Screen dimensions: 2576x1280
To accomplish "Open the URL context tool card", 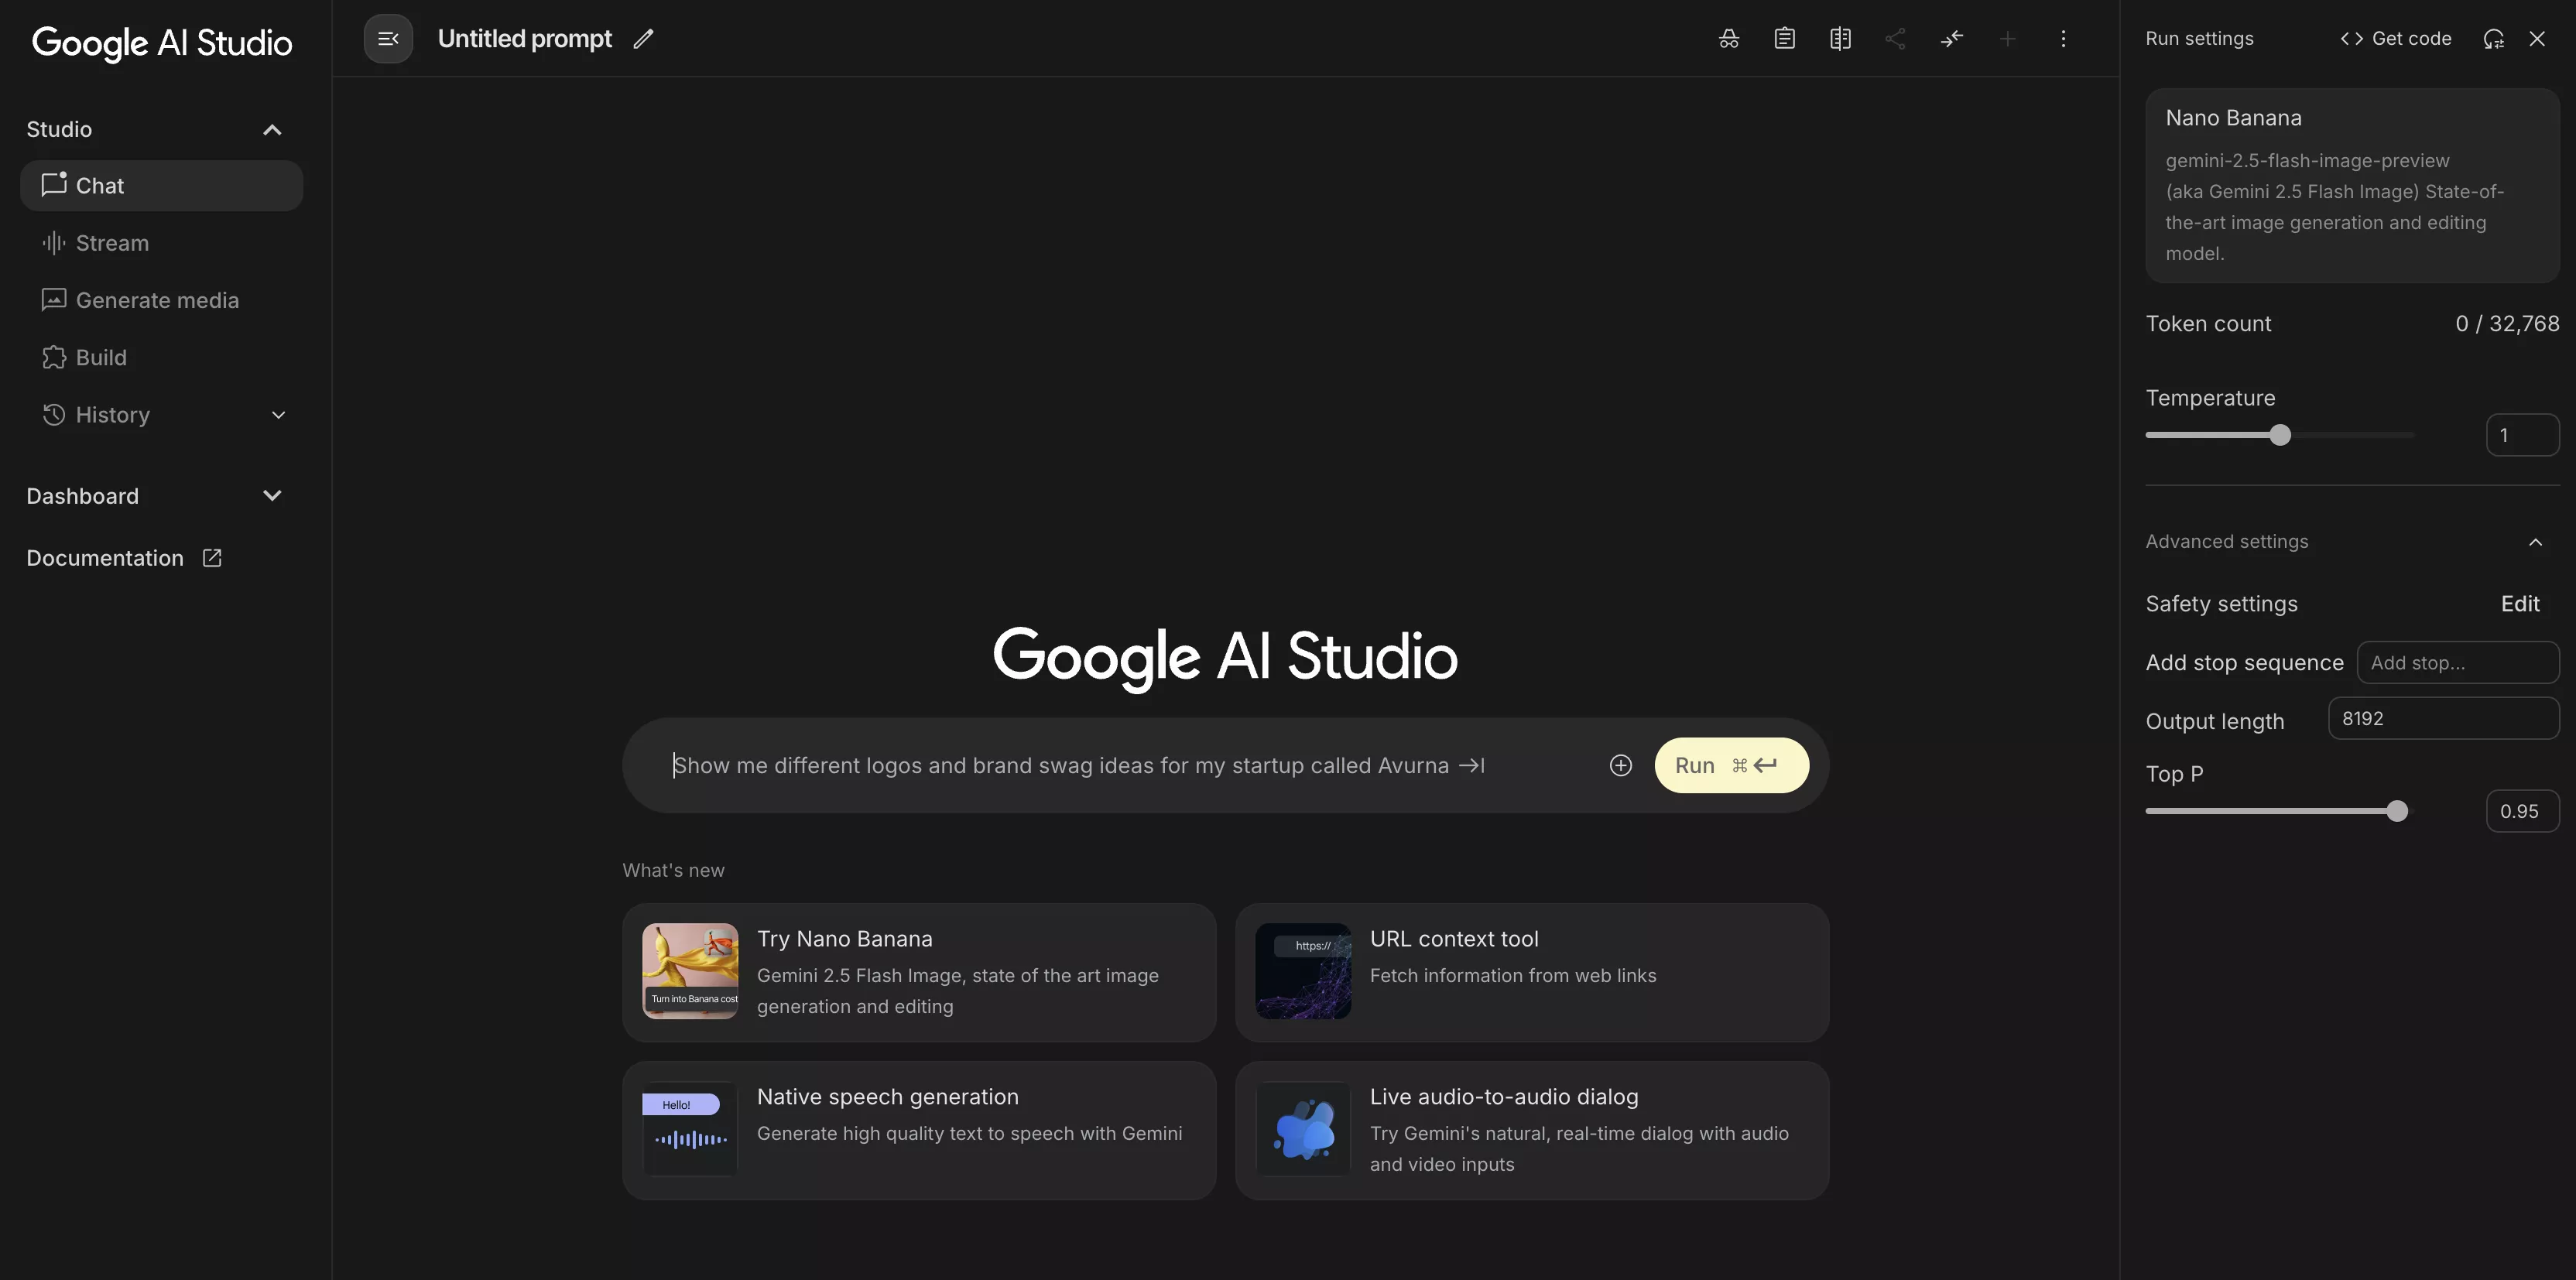I will (x=1532, y=972).
